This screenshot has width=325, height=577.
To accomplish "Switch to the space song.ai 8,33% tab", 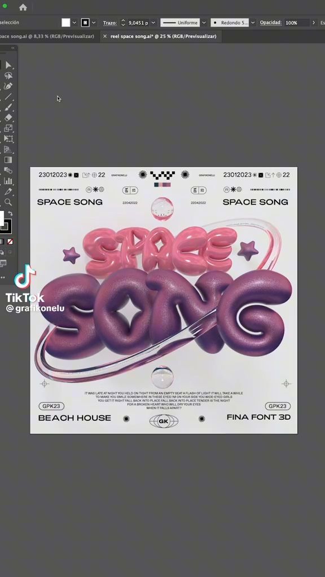I will (47, 37).
